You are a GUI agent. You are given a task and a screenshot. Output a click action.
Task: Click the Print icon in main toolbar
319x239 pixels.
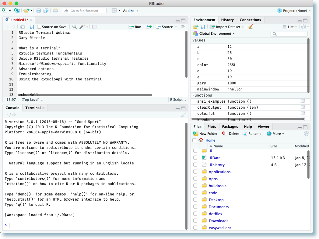[55, 11]
